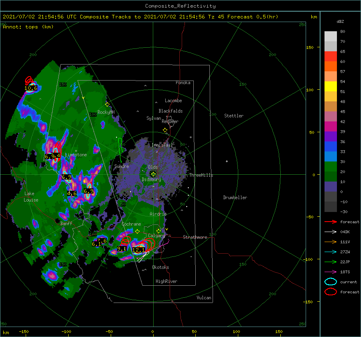Click the white 04DK arrow legend icon
Screen dimensions: 361x337
click(x=331, y=232)
